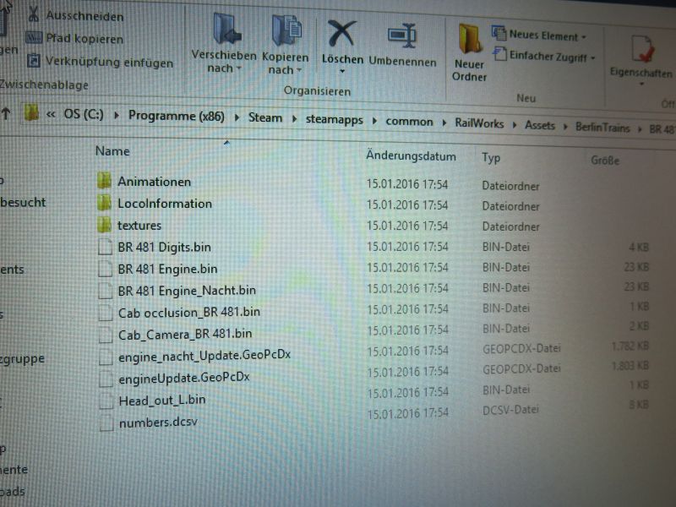Click file icon of BR 481 Digits.bin
The width and height of the screenshot is (676, 507).
coord(105,247)
